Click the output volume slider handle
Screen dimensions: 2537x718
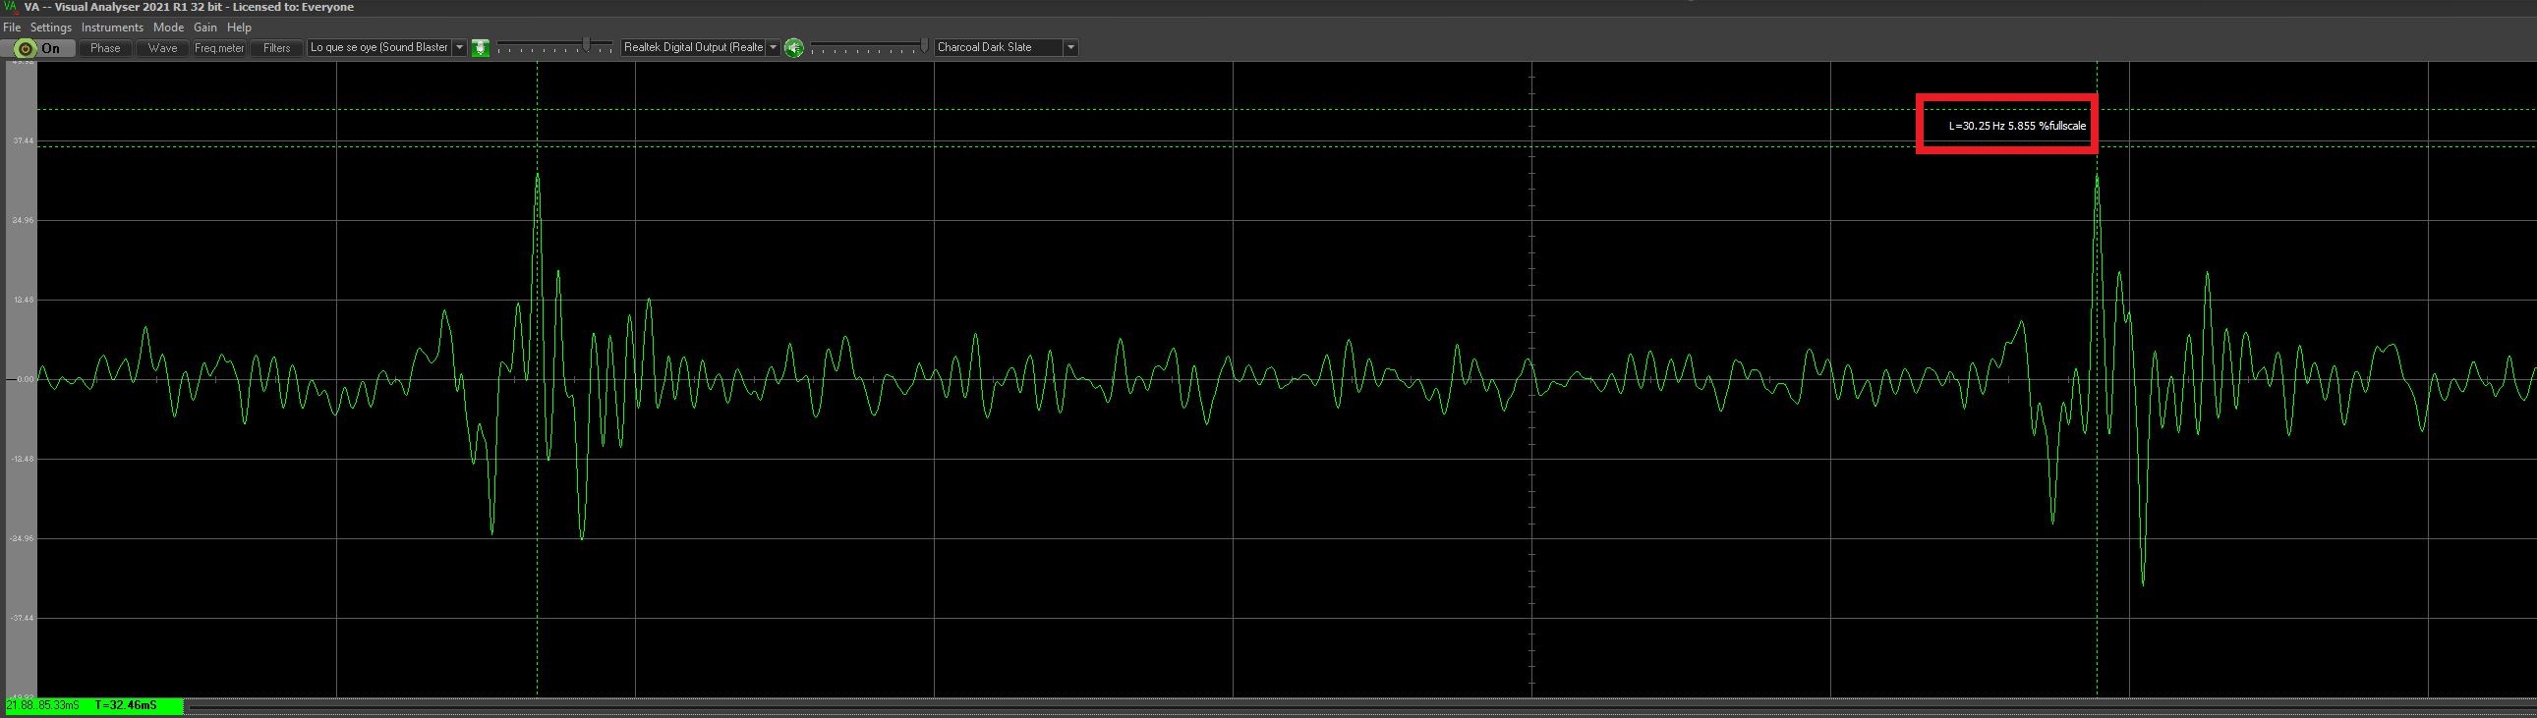(x=924, y=45)
